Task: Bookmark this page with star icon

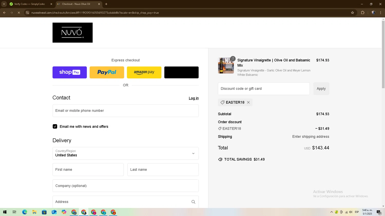Action: coord(352,13)
